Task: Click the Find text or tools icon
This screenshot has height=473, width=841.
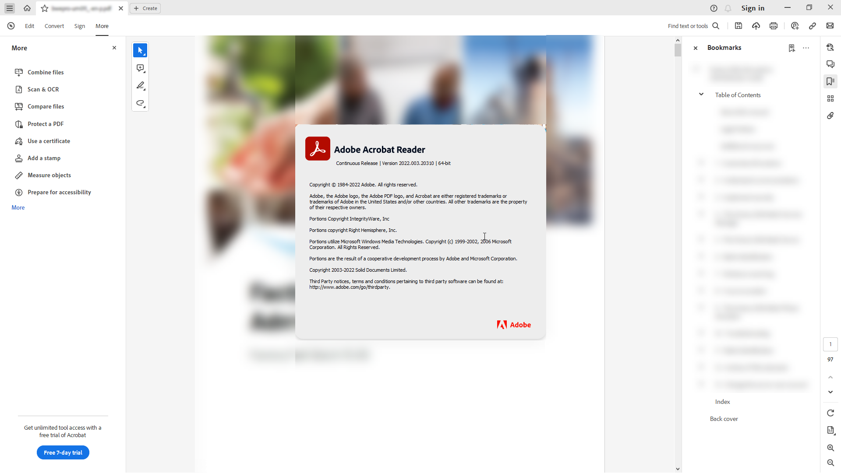Action: pos(716,26)
